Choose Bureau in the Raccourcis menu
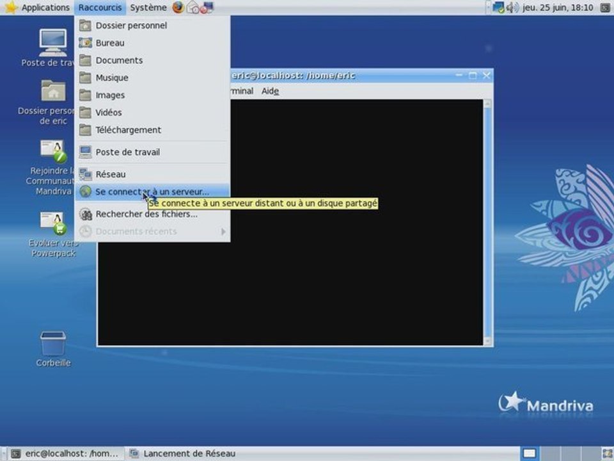Image resolution: width=614 pixels, height=461 pixels. pyautogui.click(x=152, y=43)
